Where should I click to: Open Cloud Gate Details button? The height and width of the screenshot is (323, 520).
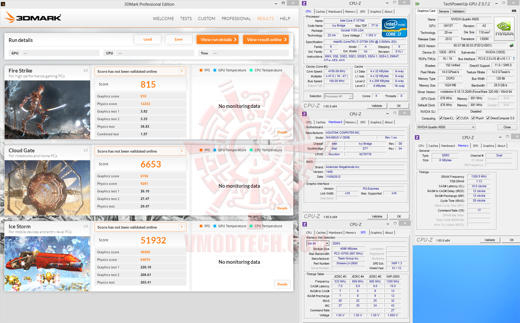point(282,208)
